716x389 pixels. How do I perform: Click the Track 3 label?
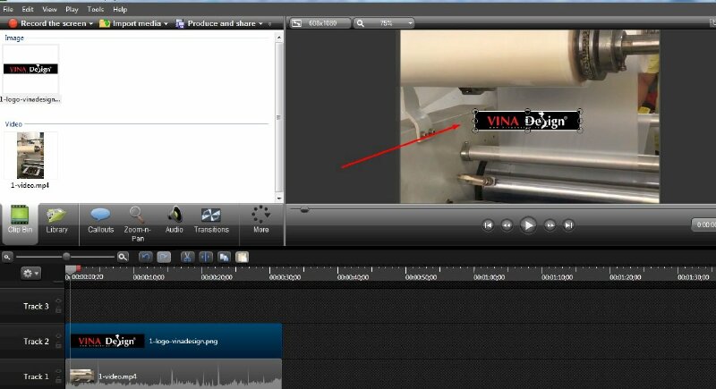pyautogui.click(x=36, y=306)
